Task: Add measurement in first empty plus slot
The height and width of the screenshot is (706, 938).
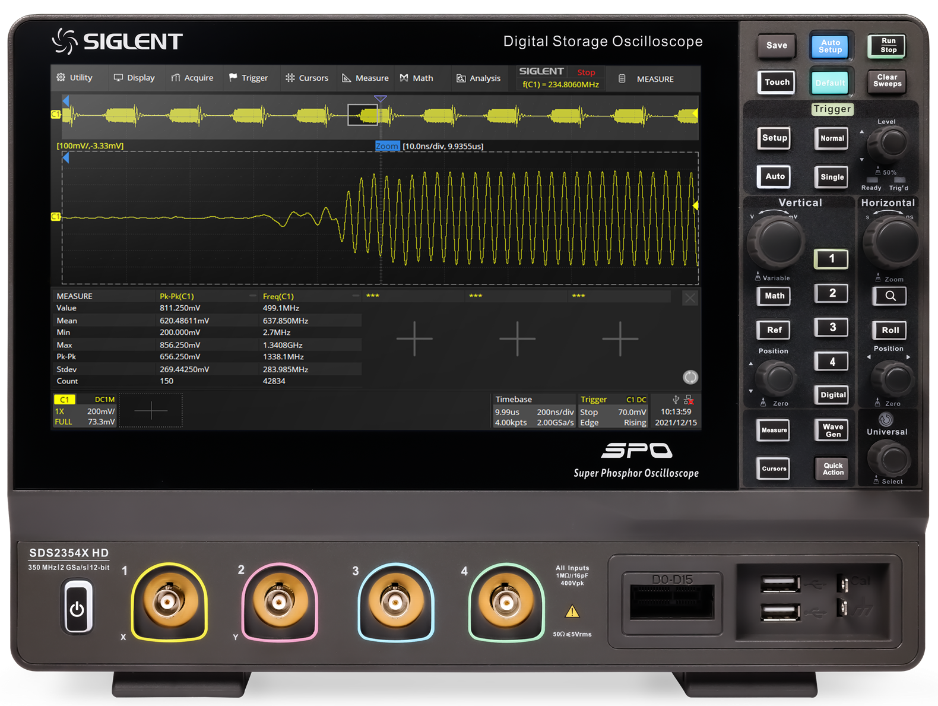Action: [414, 338]
